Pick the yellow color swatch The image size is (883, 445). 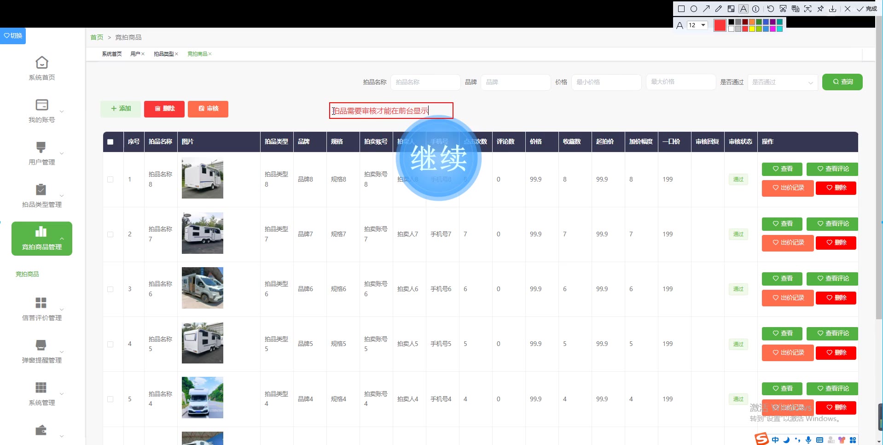point(752,29)
